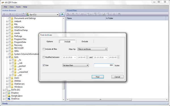The height and width of the screenshot is (106, 170).
Task: Click the back navigation arrow in Archive Browser
Action: [x=4, y=14]
